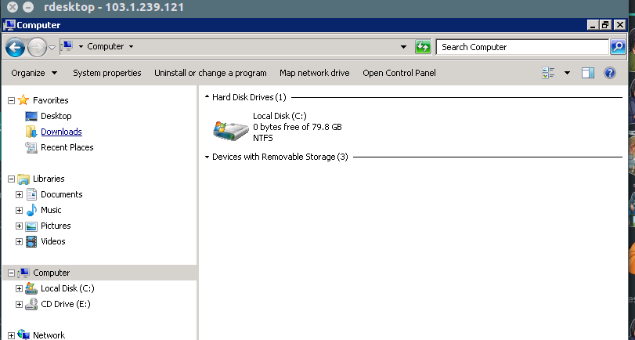
Task: Change your view icon button
Action: 548,73
